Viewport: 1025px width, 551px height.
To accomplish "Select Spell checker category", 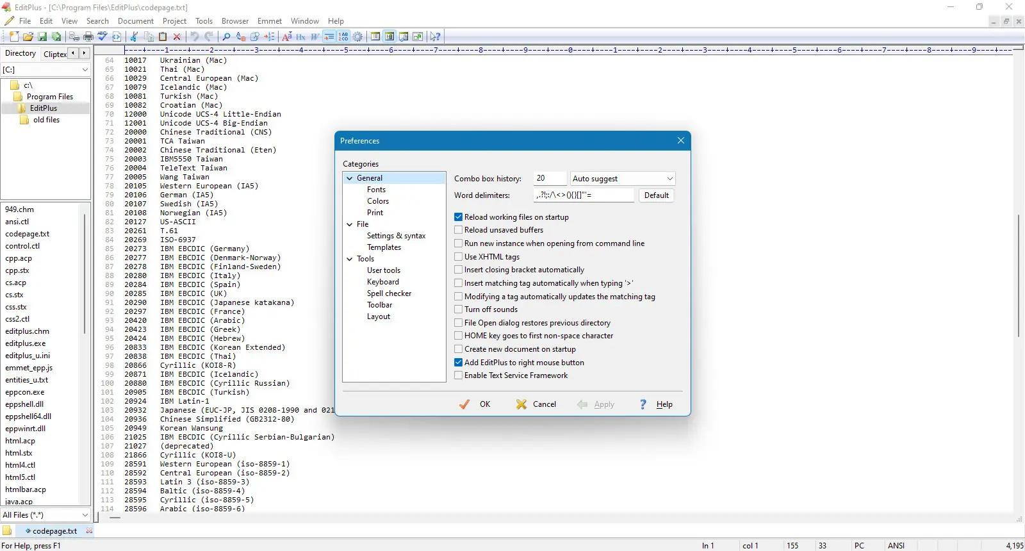I will tap(389, 293).
